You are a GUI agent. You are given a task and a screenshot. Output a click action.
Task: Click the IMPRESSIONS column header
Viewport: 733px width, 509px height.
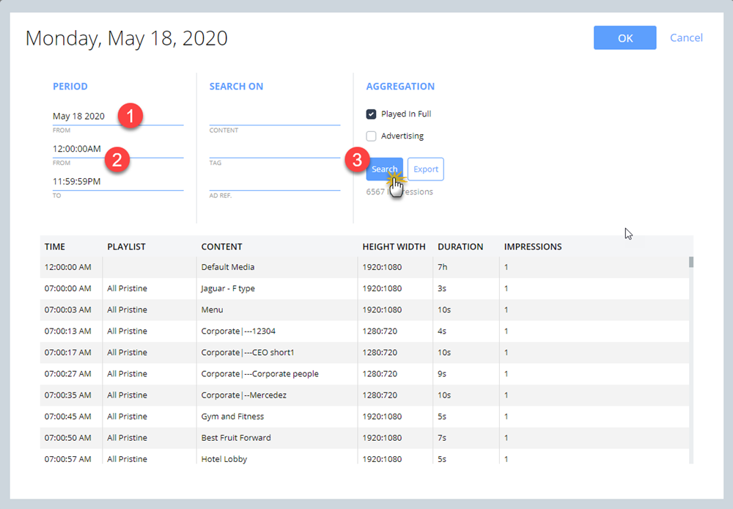click(533, 246)
